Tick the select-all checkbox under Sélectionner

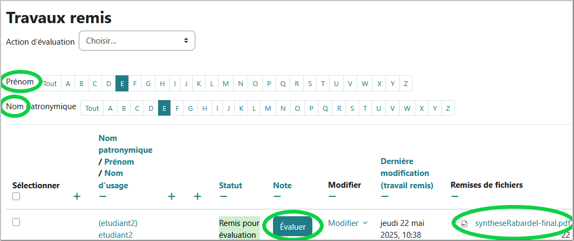pos(16,196)
